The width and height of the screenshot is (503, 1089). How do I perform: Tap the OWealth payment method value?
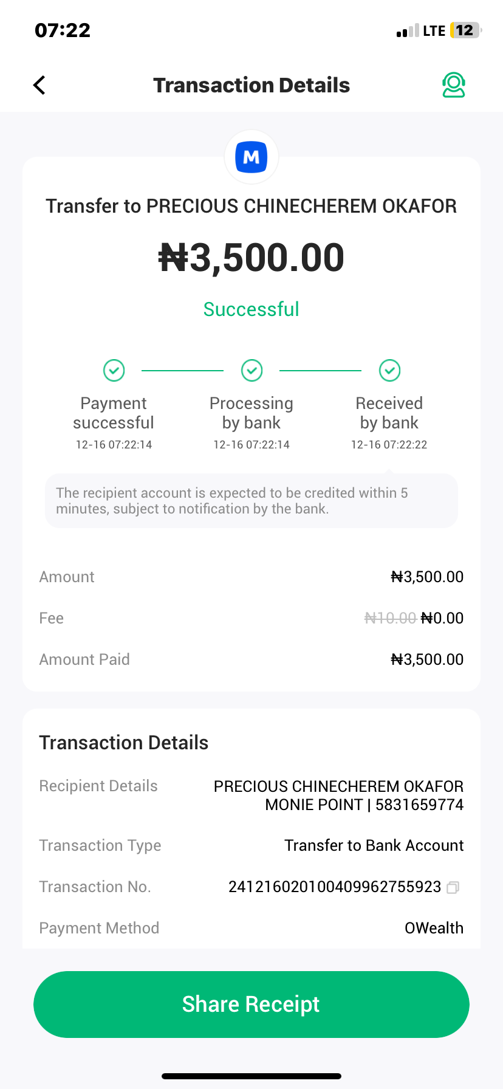(x=434, y=928)
